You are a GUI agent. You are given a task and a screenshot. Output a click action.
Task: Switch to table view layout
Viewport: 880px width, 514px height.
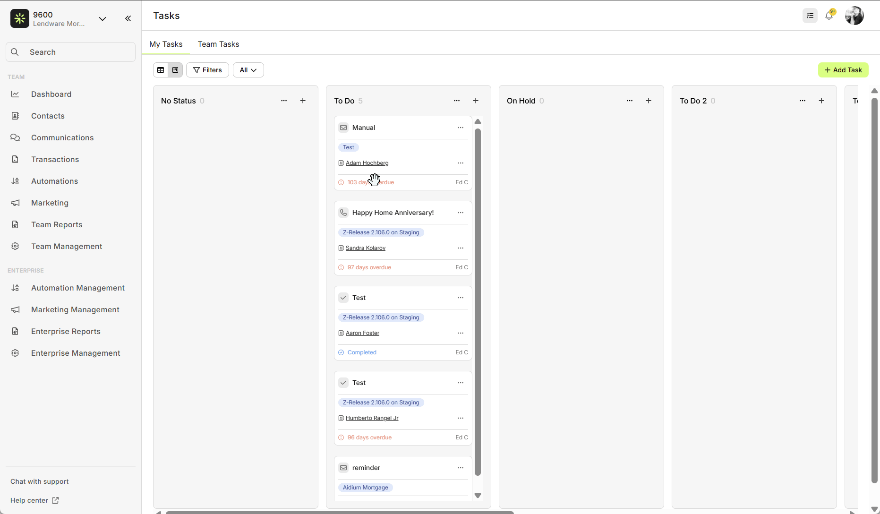161,70
